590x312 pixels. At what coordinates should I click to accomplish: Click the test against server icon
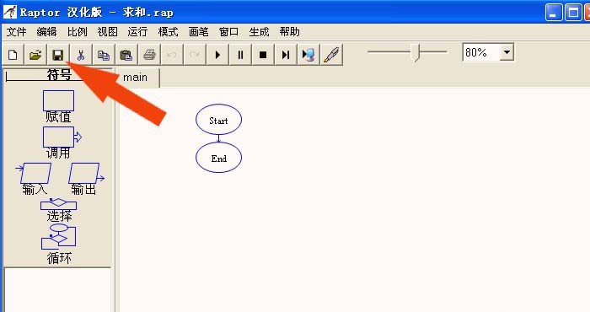pyautogui.click(x=308, y=55)
